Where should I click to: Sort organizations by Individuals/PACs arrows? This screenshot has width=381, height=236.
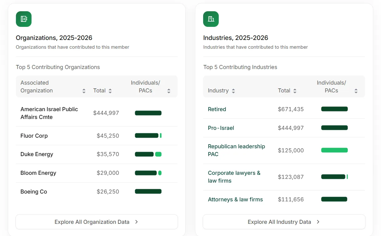pos(169,91)
